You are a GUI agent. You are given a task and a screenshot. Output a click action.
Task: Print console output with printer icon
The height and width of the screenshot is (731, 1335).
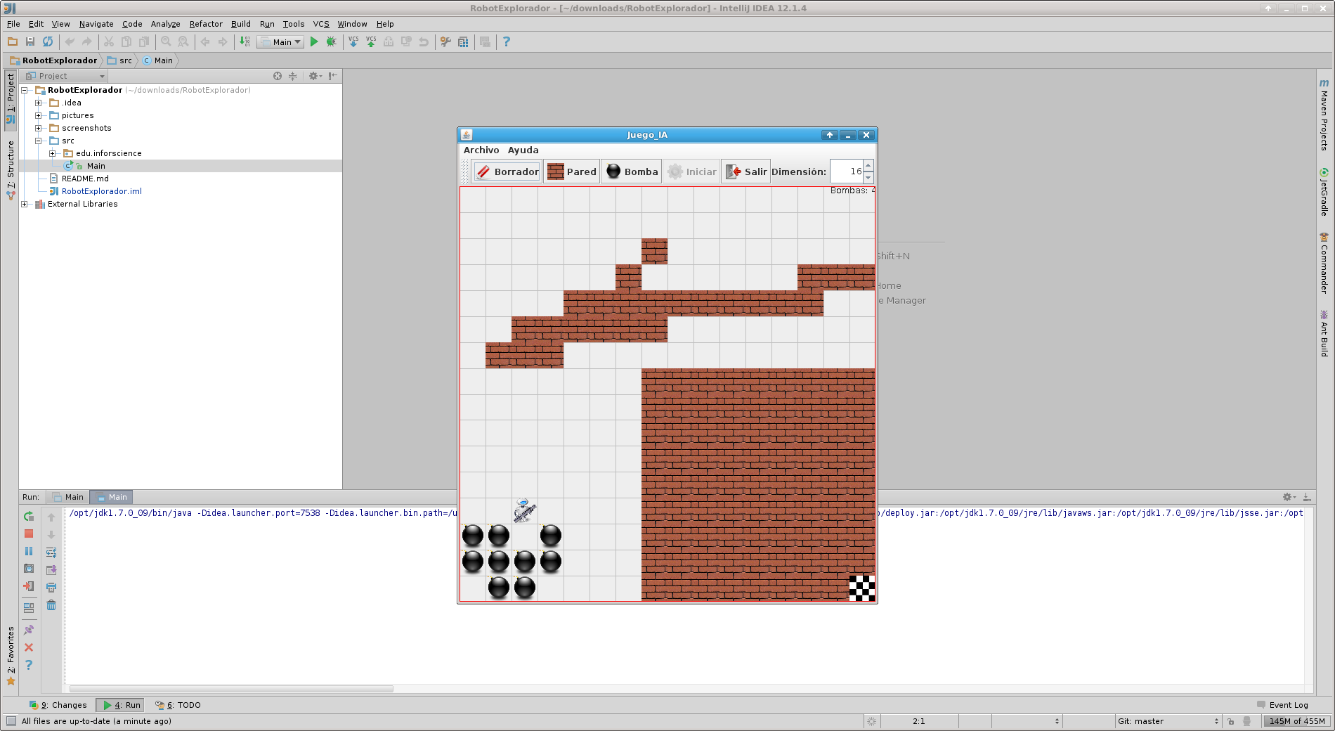(x=51, y=588)
